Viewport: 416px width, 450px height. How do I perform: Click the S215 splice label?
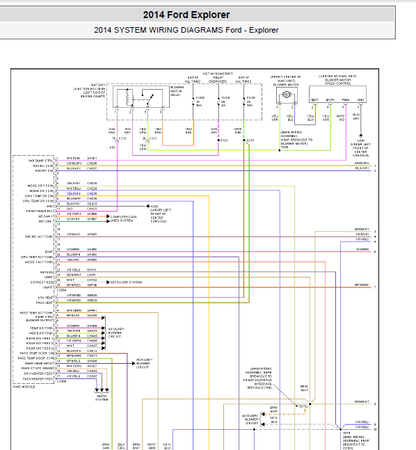(303, 406)
